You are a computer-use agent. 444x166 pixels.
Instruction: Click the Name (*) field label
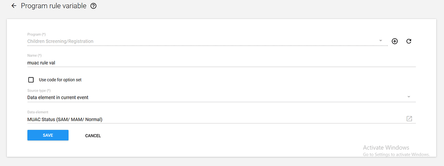coord(34,56)
